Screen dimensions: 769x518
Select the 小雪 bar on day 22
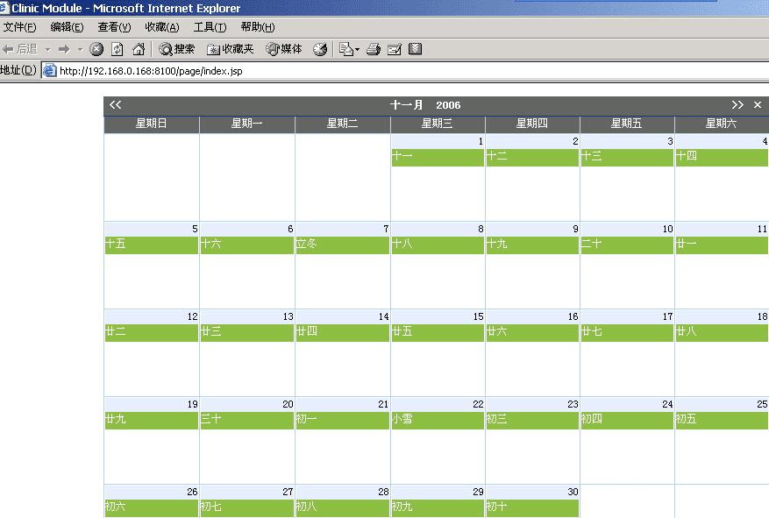(x=438, y=420)
